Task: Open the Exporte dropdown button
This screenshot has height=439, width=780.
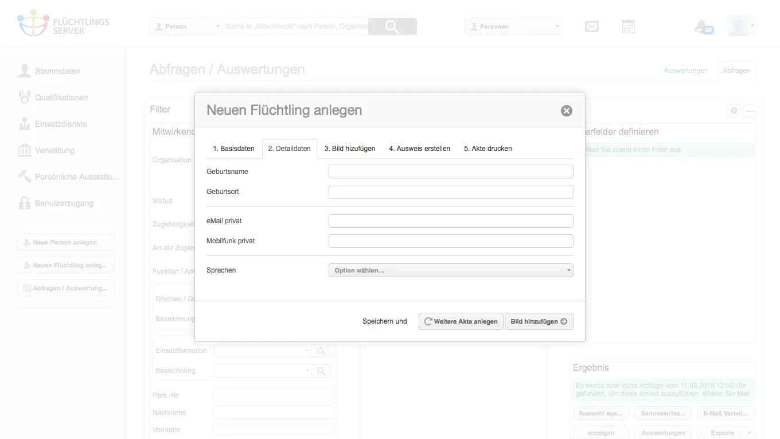Action: 727,433
